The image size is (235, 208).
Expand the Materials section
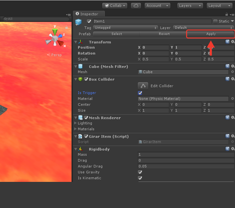pyautogui.click(x=76, y=129)
